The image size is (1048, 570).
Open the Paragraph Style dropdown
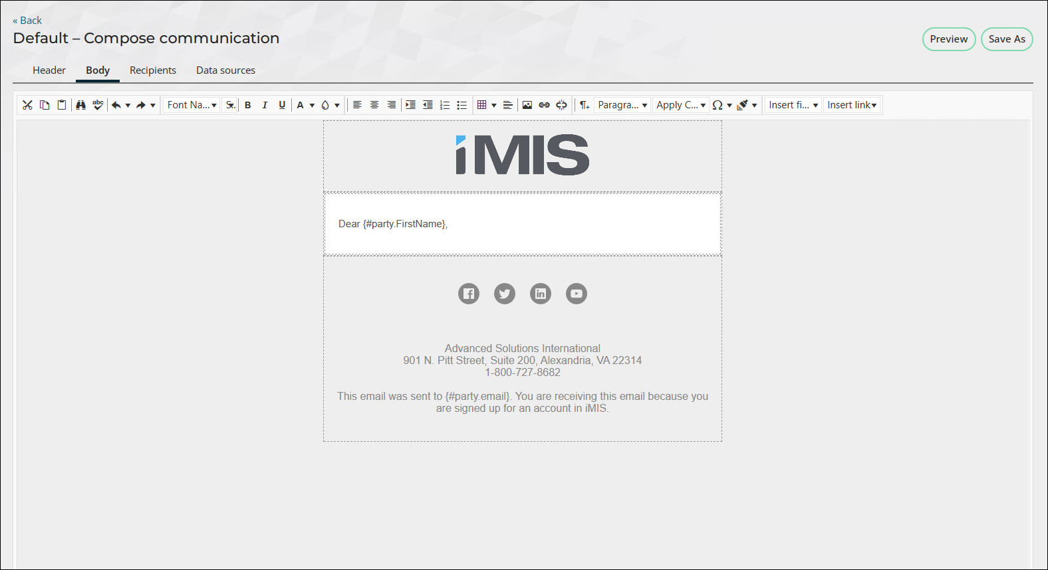pos(622,105)
